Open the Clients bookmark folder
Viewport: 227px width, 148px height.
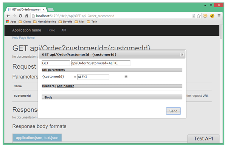pos(25,22)
